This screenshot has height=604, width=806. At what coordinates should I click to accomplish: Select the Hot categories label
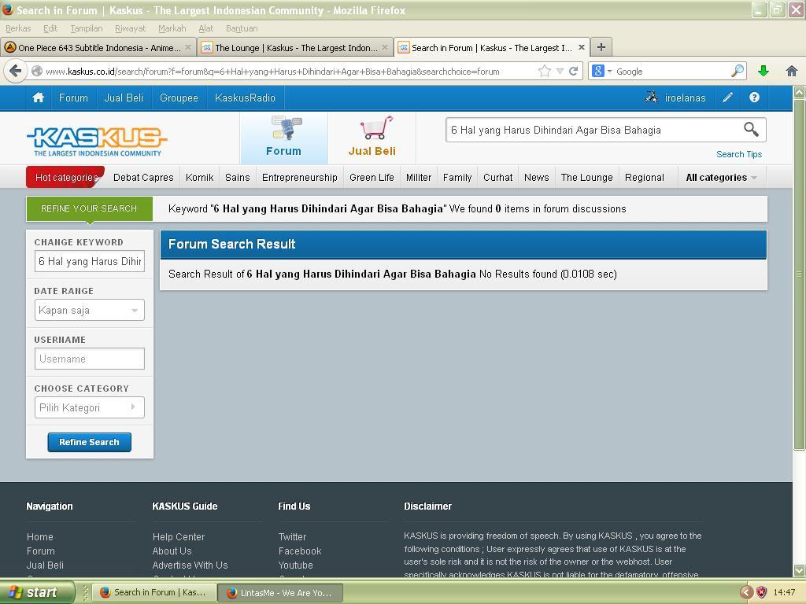[66, 177]
